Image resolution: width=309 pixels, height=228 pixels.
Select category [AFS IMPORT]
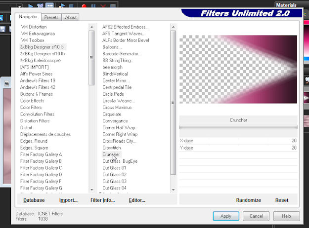pyautogui.click(x=34, y=67)
